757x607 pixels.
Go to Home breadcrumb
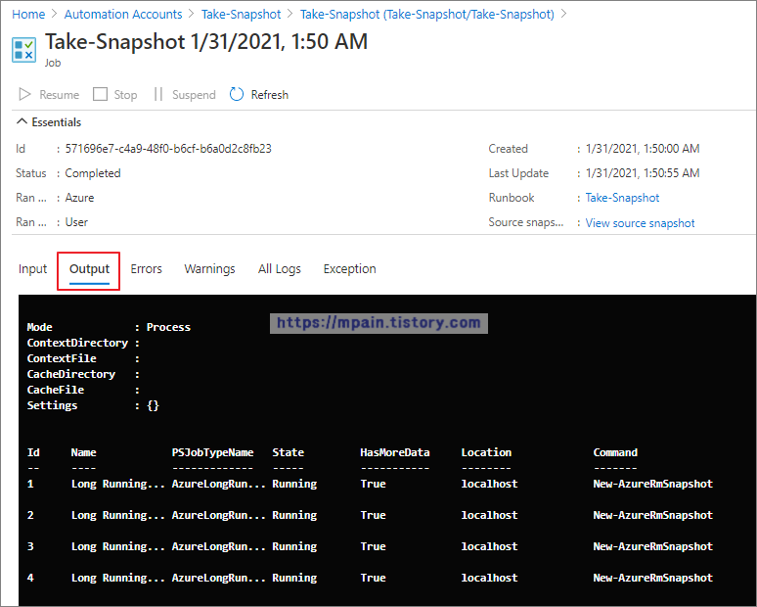28,15
